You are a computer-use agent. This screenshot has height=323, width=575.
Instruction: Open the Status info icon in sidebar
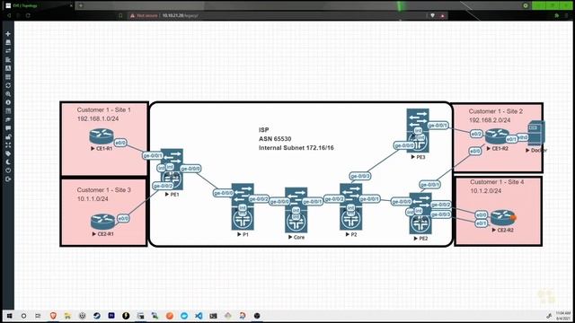pos(8,102)
